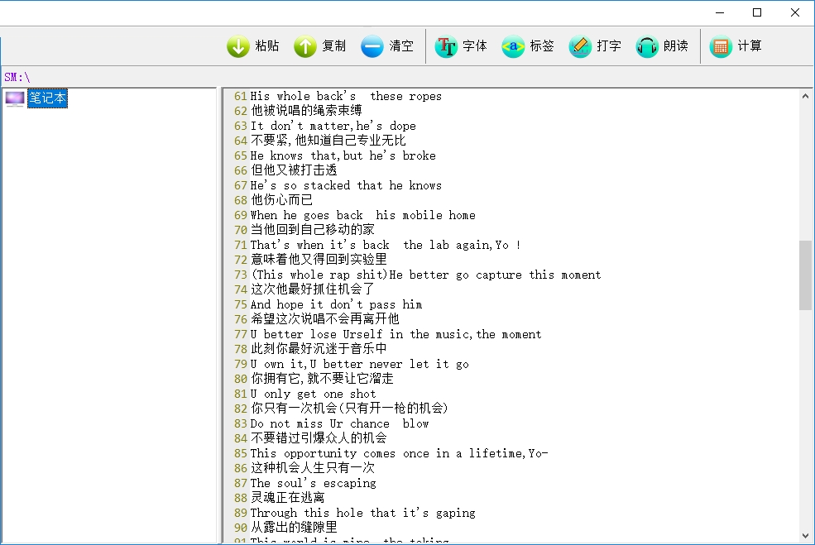Click line 61 'His whole back's these ropes'

[x=346, y=96]
